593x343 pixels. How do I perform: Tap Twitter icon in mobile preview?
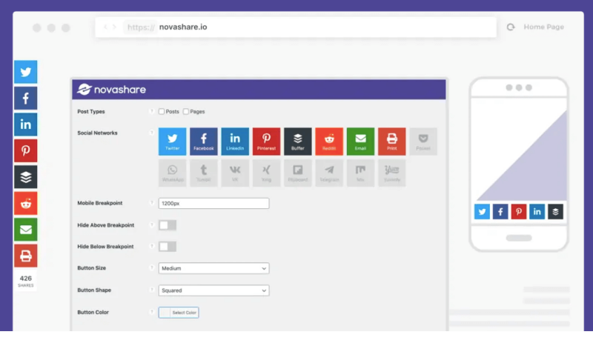pyautogui.click(x=483, y=212)
